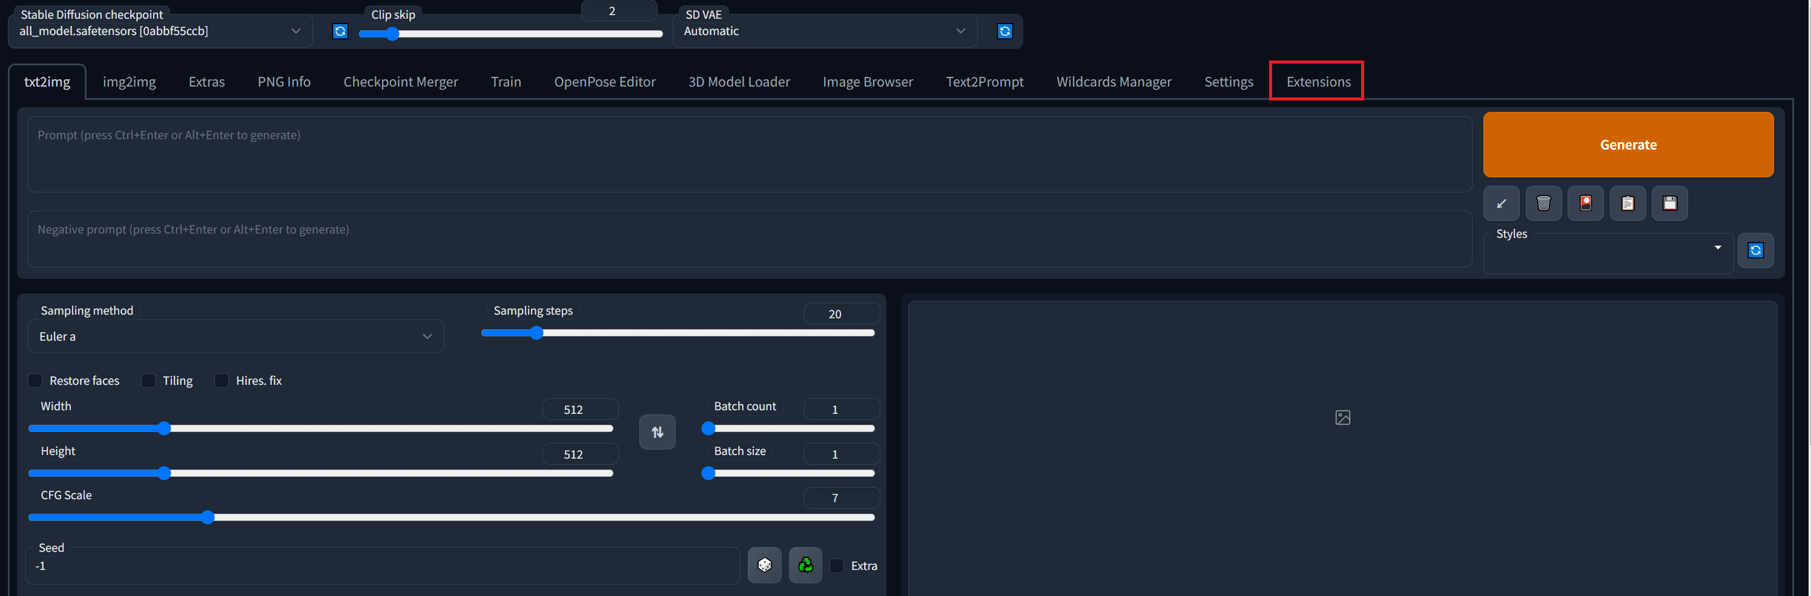Click the Sampling steps number field
This screenshot has height=596, width=1811.
[x=842, y=314]
